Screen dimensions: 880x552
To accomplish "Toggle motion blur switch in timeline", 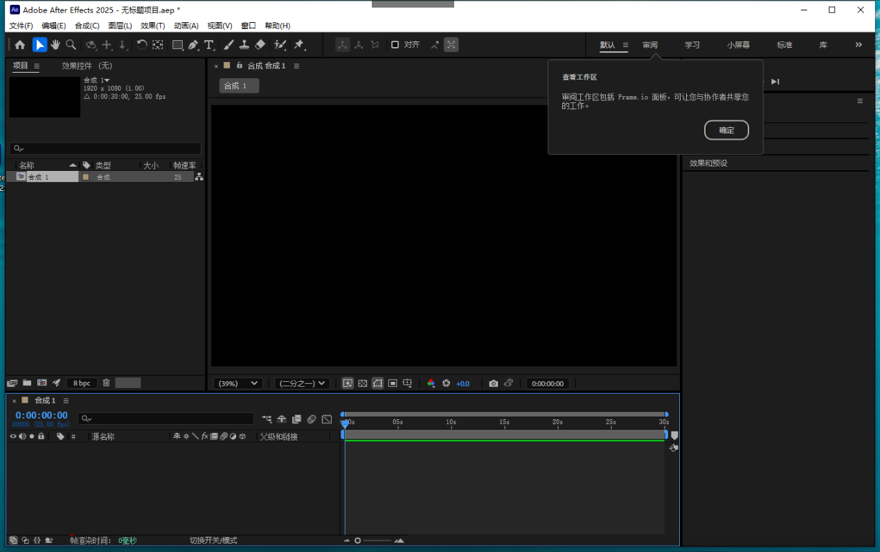I will tap(312, 419).
